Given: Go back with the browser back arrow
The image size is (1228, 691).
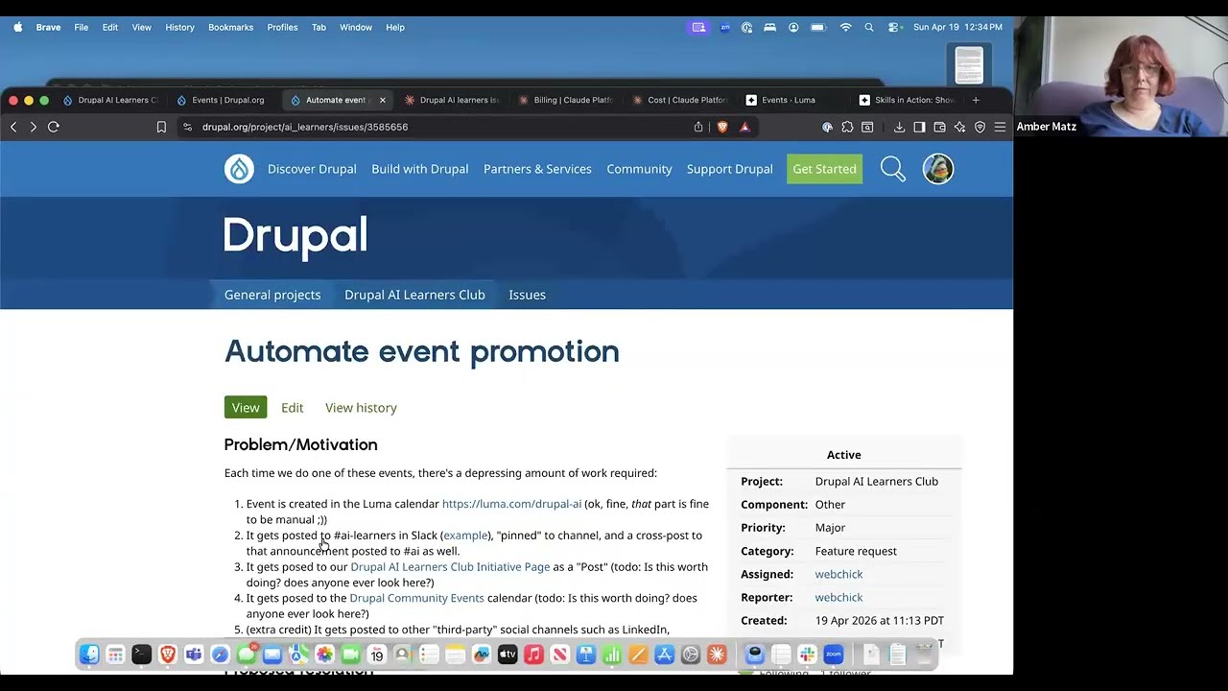Looking at the screenshot, I should click(13, 127).
